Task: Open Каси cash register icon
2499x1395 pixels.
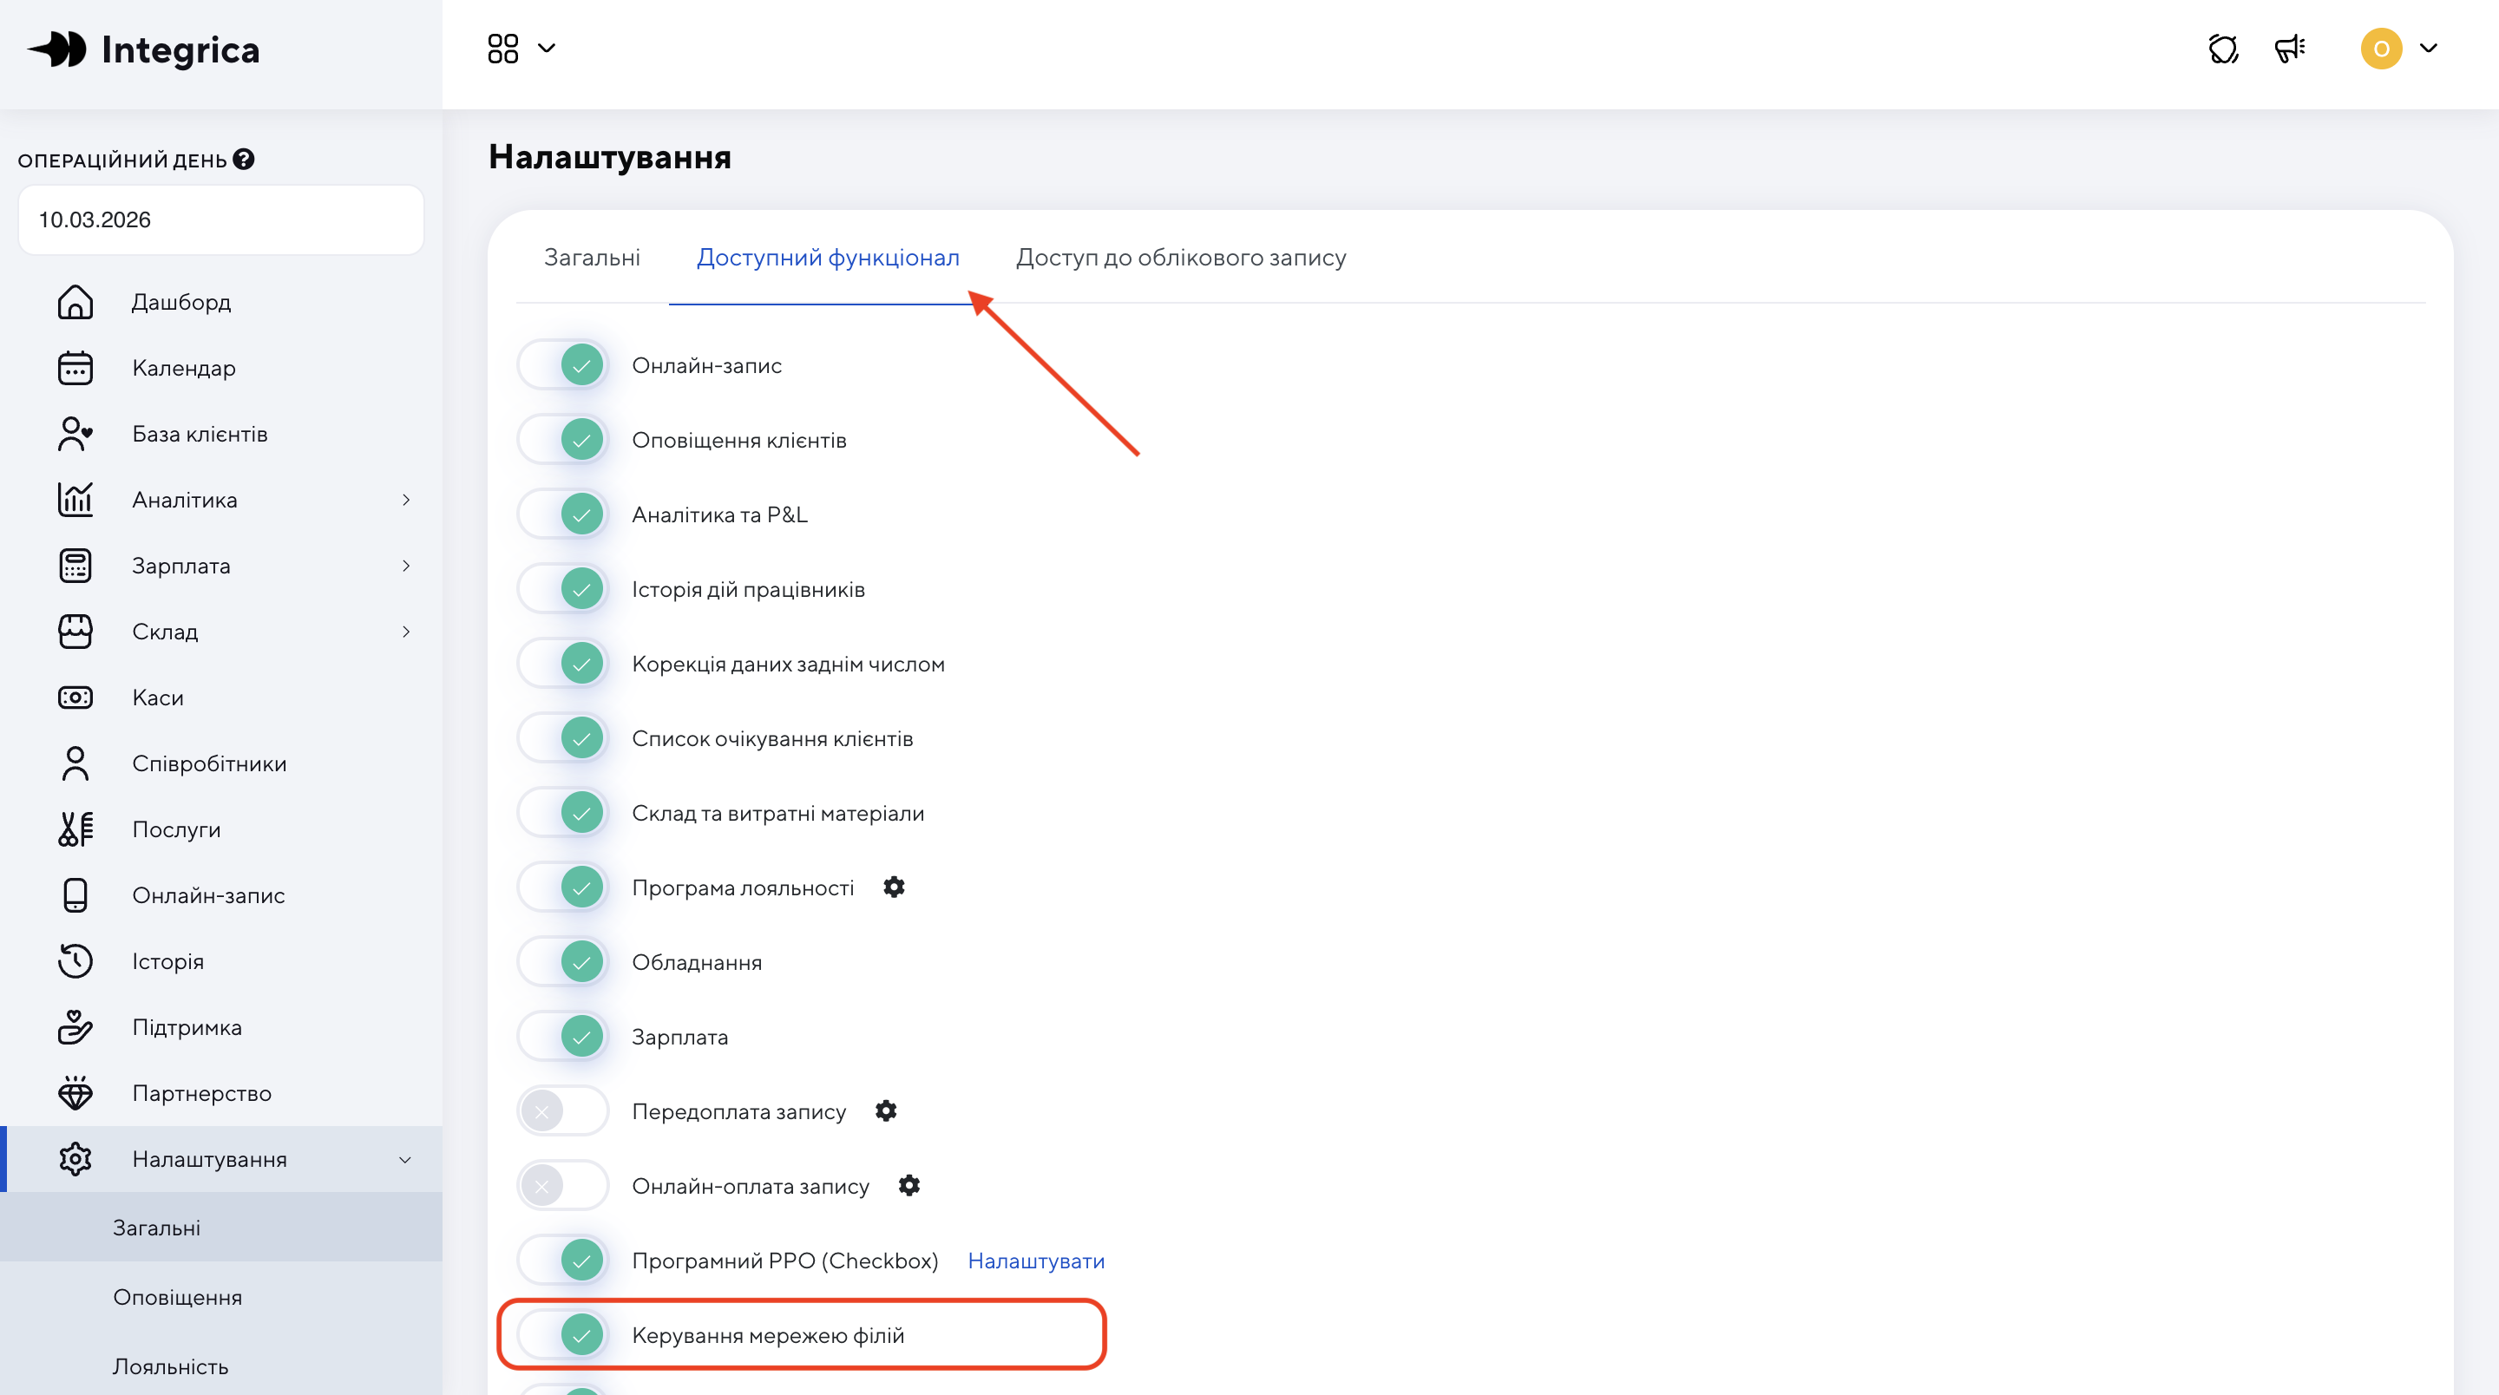Action: click(x=75, y=697)
